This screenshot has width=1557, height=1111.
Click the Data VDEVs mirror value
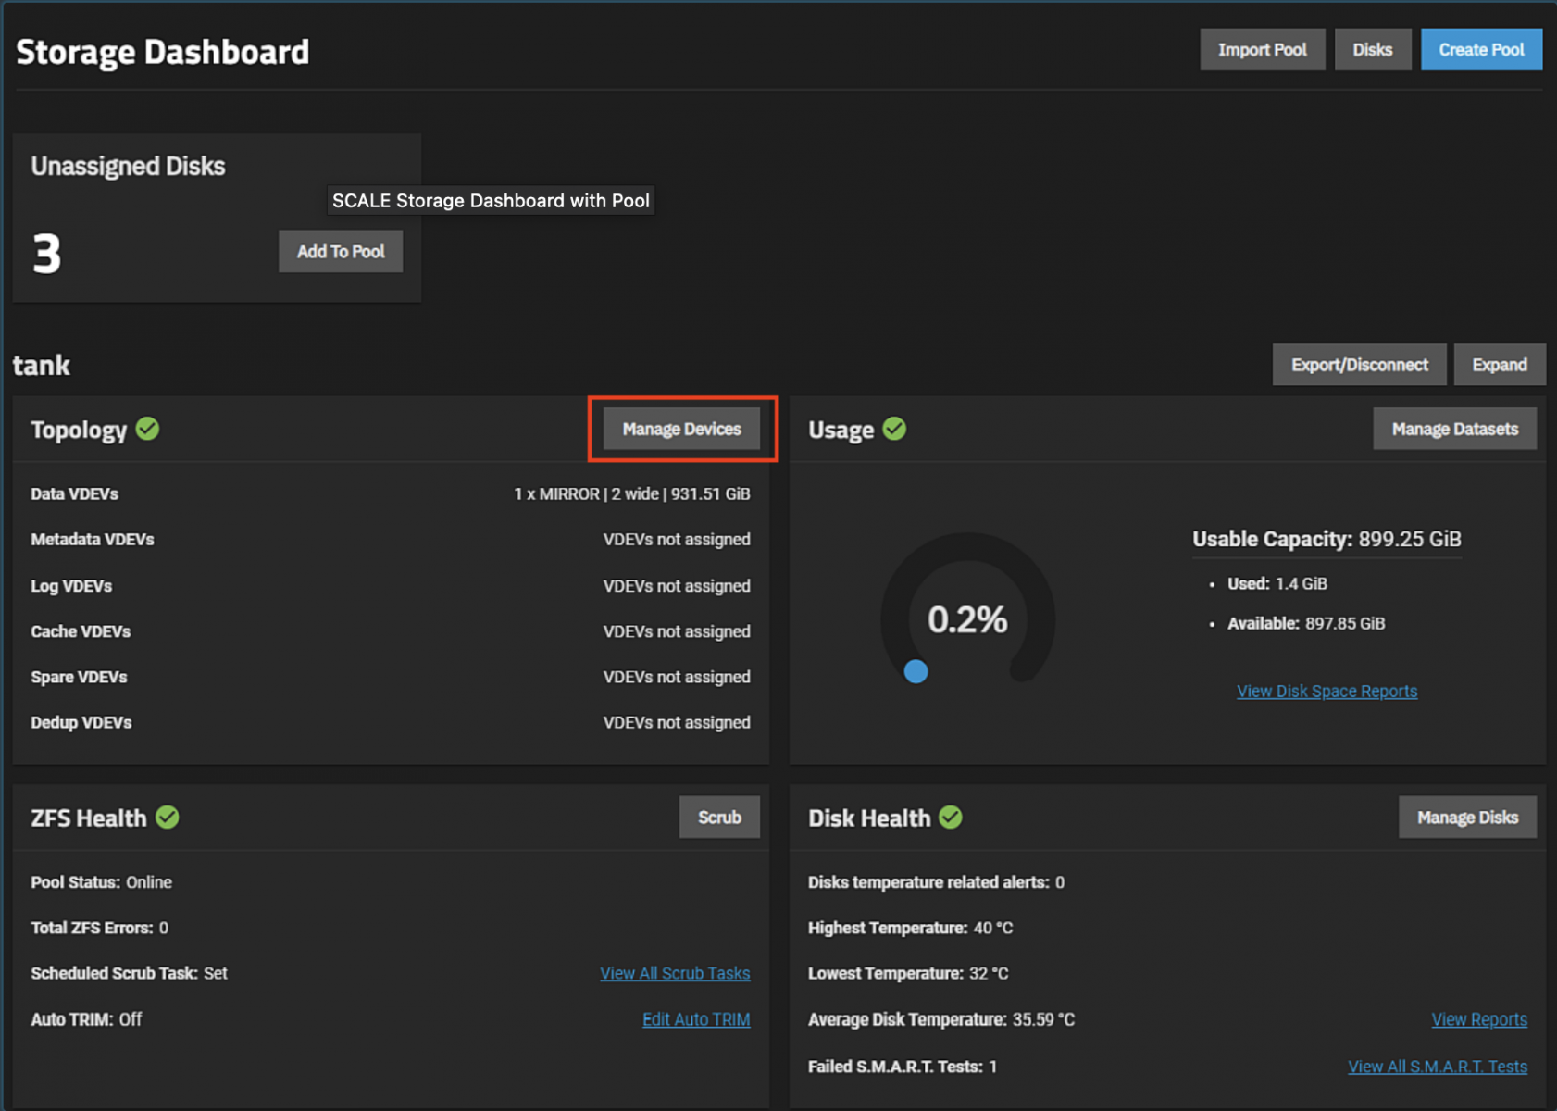pyautogui.click(x=632, y=494)
